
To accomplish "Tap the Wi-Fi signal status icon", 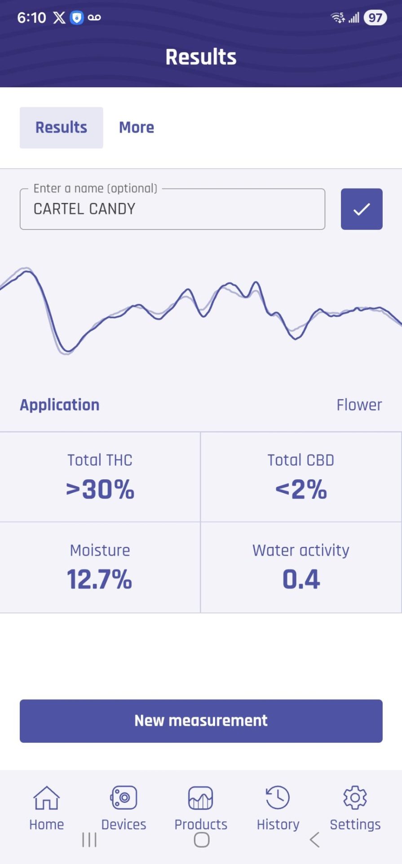I will [x=338, y=18].
